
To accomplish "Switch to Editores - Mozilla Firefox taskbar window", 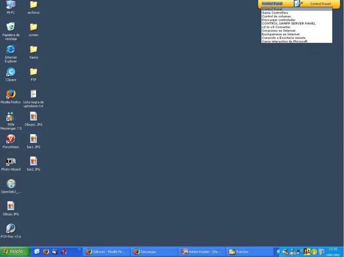I will pyautogui.click(x=106, y=252).
